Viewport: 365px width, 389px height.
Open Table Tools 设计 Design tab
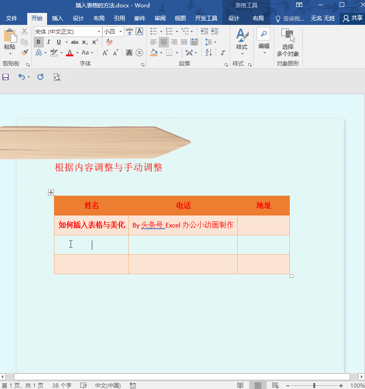234,18
